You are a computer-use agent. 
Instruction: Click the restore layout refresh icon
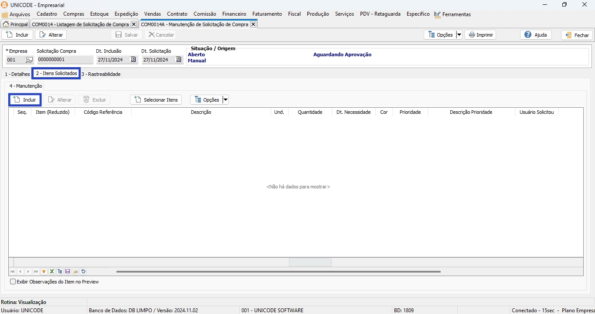[83, 271]
